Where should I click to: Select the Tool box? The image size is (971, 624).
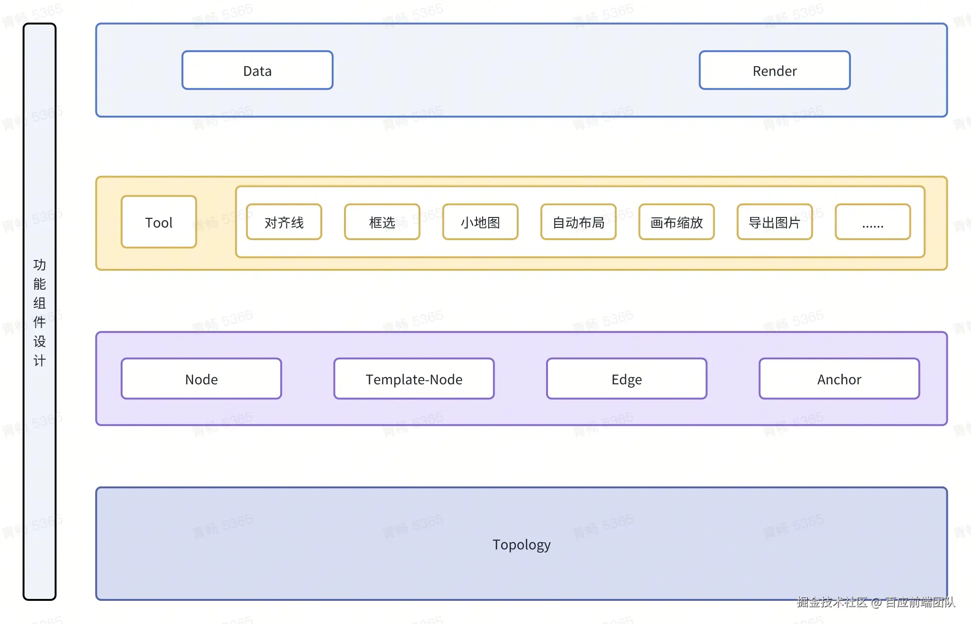pos(159,222)
